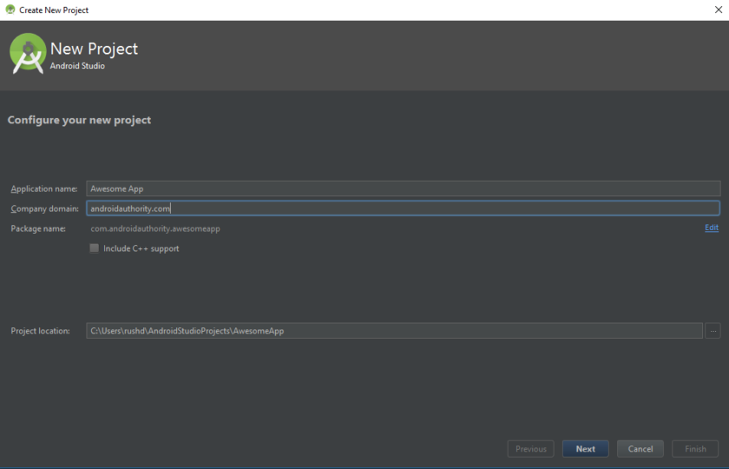Click the com.androidauthority.awesomeapp package text
Viewport: 729px width, 469px height.
[154, 228]
